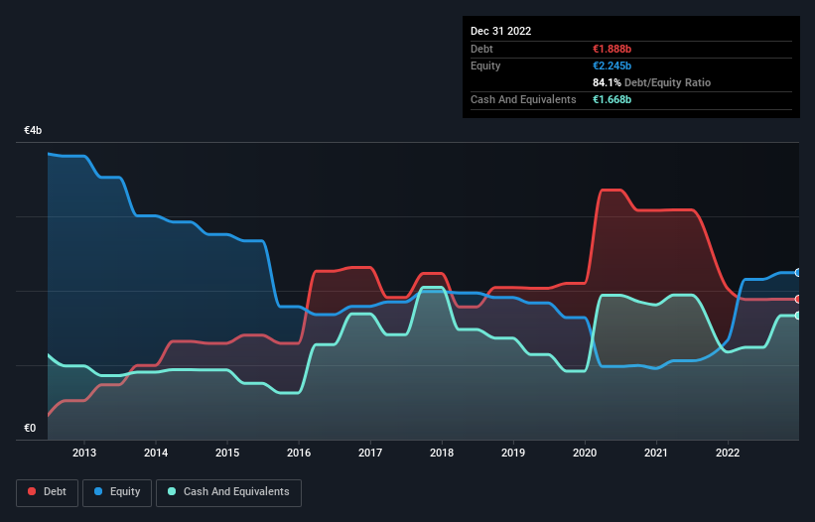Viewport: 815px width, 522px height.
Task: Click the €4b y-axis label
Action: [33, 130]
